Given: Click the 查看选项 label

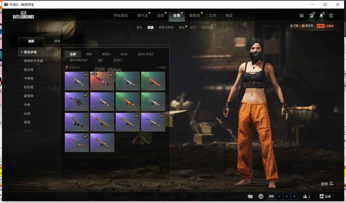Looking at the screenshot, I should click(x=75, y=67).
